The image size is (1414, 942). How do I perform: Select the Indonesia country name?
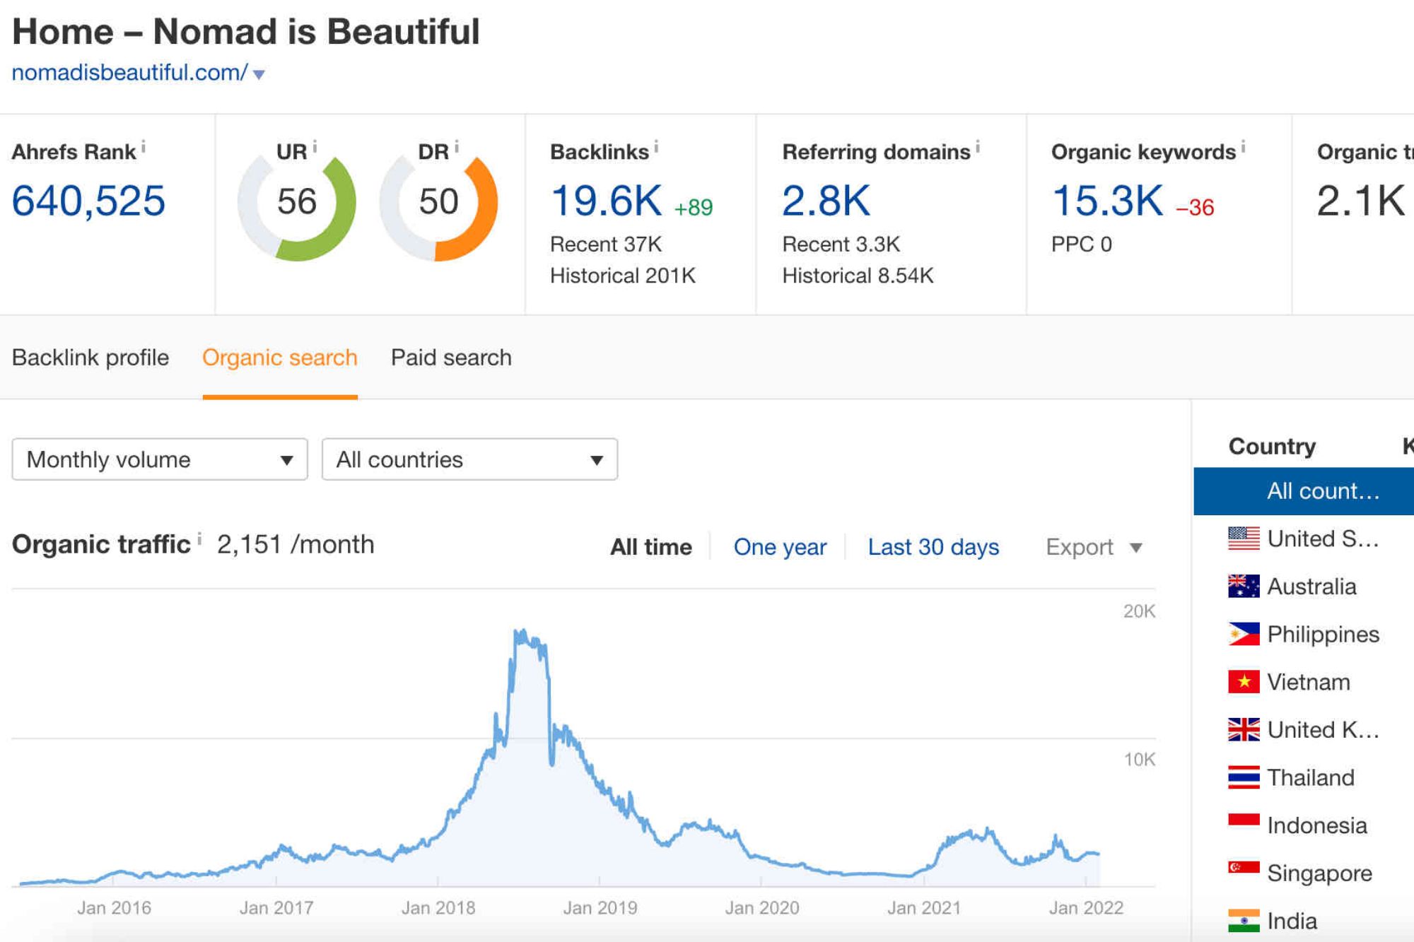point(1317,825)
